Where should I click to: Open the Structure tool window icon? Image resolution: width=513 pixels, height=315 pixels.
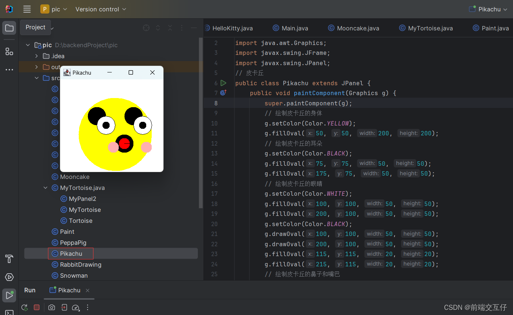click(9, 52)
